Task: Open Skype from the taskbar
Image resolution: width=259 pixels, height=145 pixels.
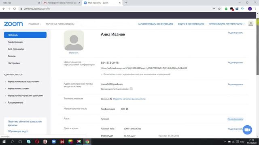Action: pyautogui.click(x=29, y=141)
